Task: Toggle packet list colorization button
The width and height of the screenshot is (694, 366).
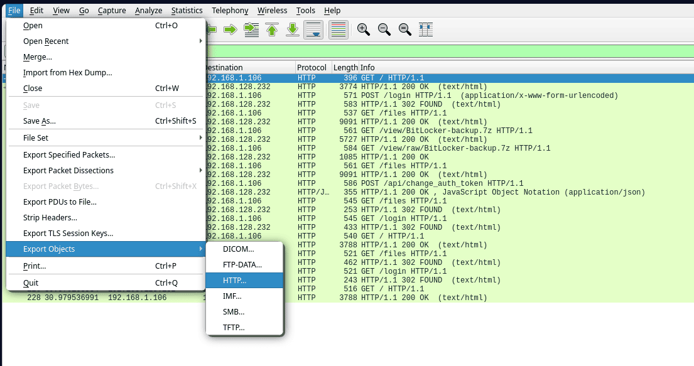Action: 339,30
